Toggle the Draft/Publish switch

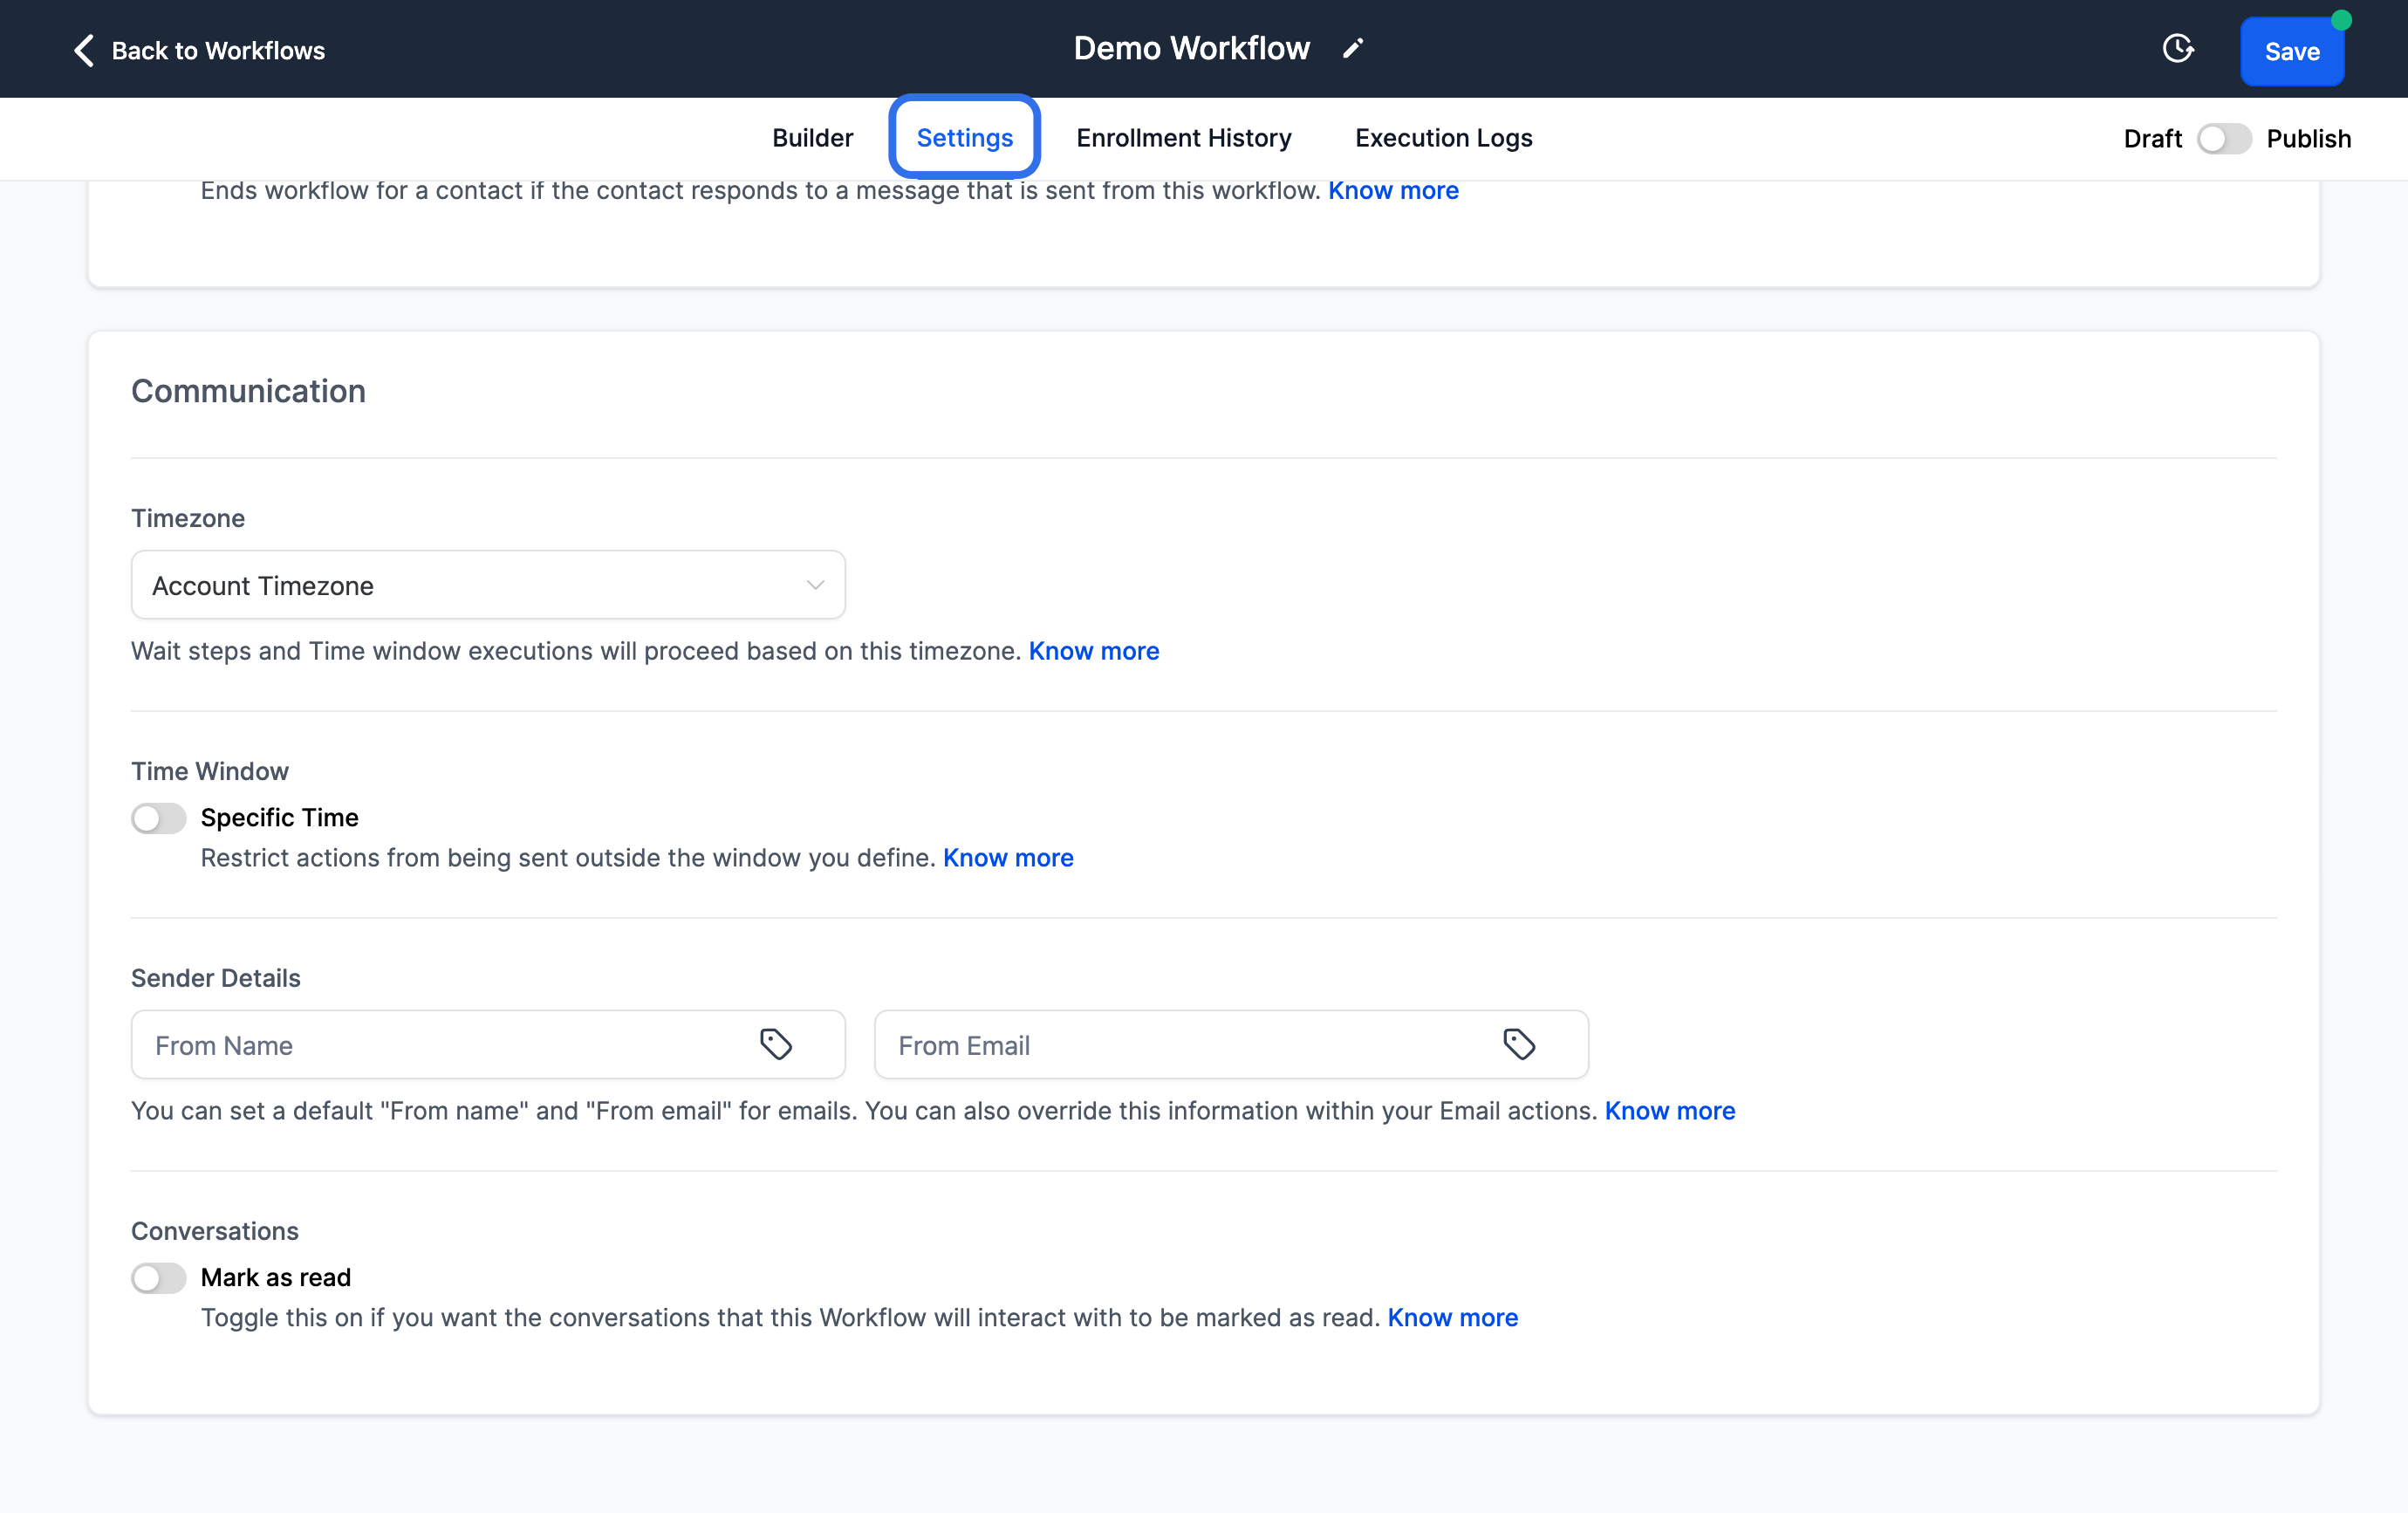[x=2224, y=138]
